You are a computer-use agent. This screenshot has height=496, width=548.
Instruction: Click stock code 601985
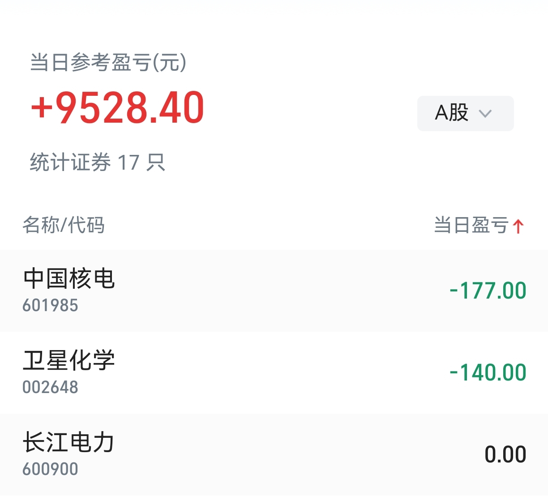point(50,306)
